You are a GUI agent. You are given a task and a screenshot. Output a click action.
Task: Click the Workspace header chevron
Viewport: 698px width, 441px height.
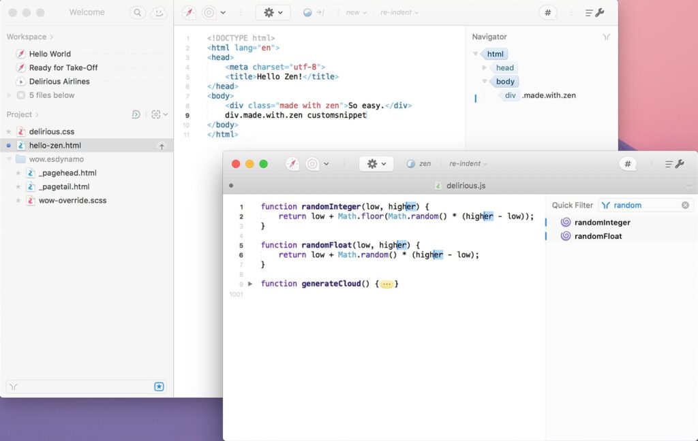(x=52, y=37)
